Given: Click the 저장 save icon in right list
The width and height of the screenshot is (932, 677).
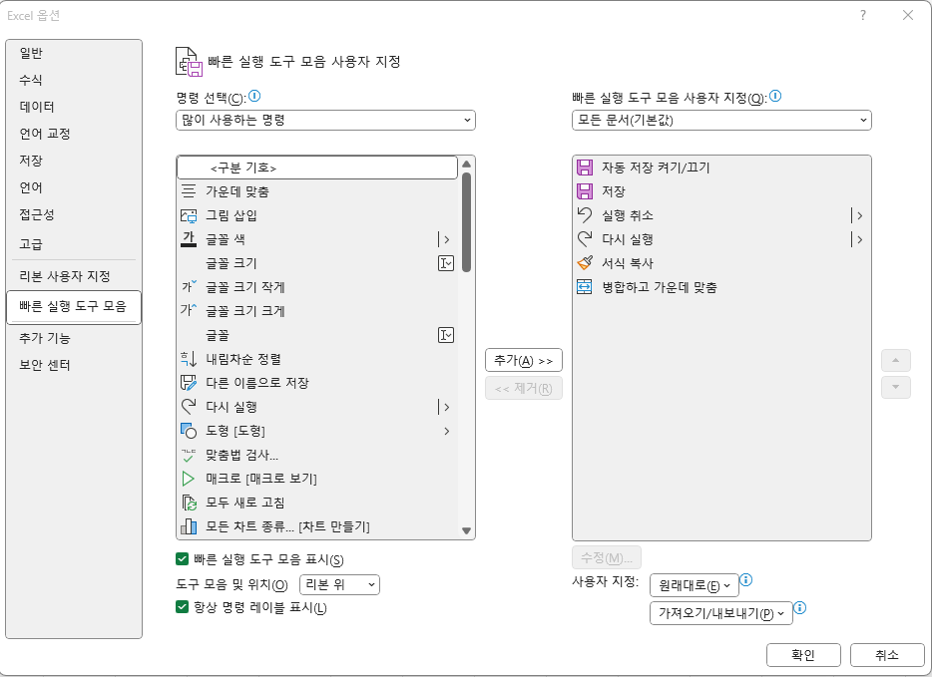Looking at the screenshot, I should [x=585, y=191].
